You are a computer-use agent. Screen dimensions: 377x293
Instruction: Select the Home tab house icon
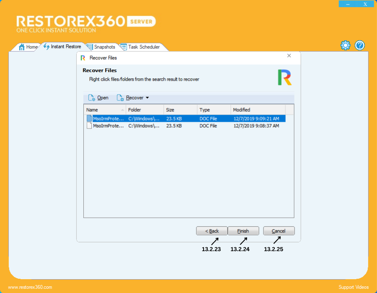point(22,47)
